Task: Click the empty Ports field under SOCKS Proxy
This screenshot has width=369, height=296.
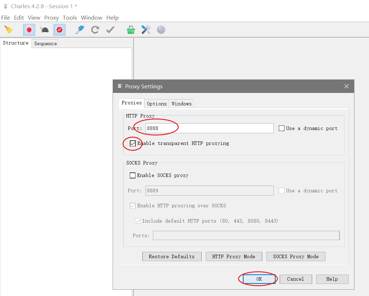Action: (x=246, y=235)
